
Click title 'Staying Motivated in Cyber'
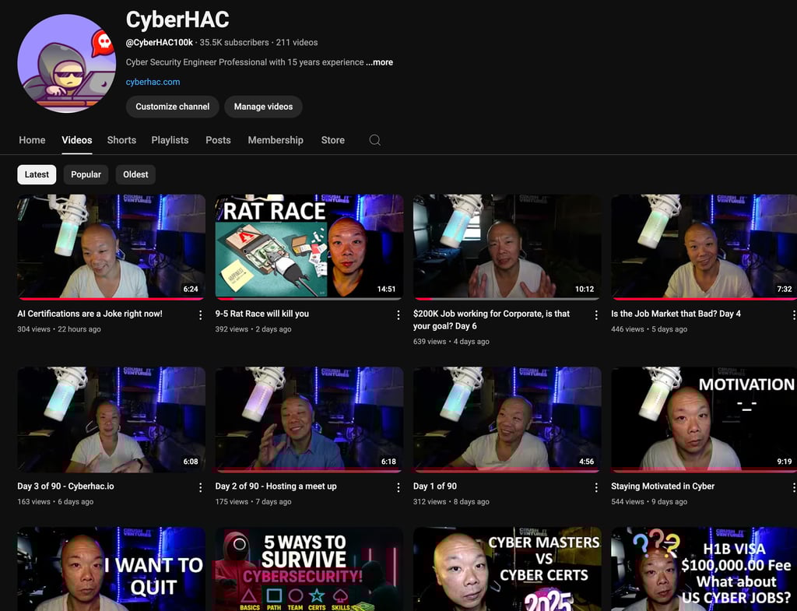[x=663, y=486]
